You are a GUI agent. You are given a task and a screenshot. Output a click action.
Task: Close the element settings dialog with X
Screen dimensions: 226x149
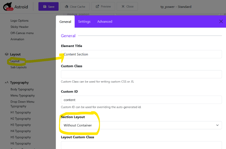pos(221,21)
